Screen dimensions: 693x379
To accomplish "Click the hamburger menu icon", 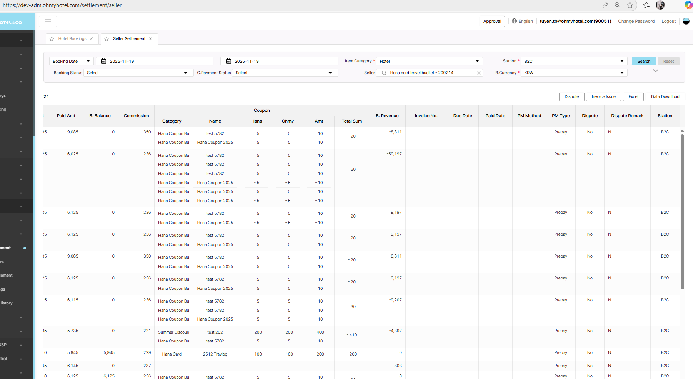I will [48, 22].
